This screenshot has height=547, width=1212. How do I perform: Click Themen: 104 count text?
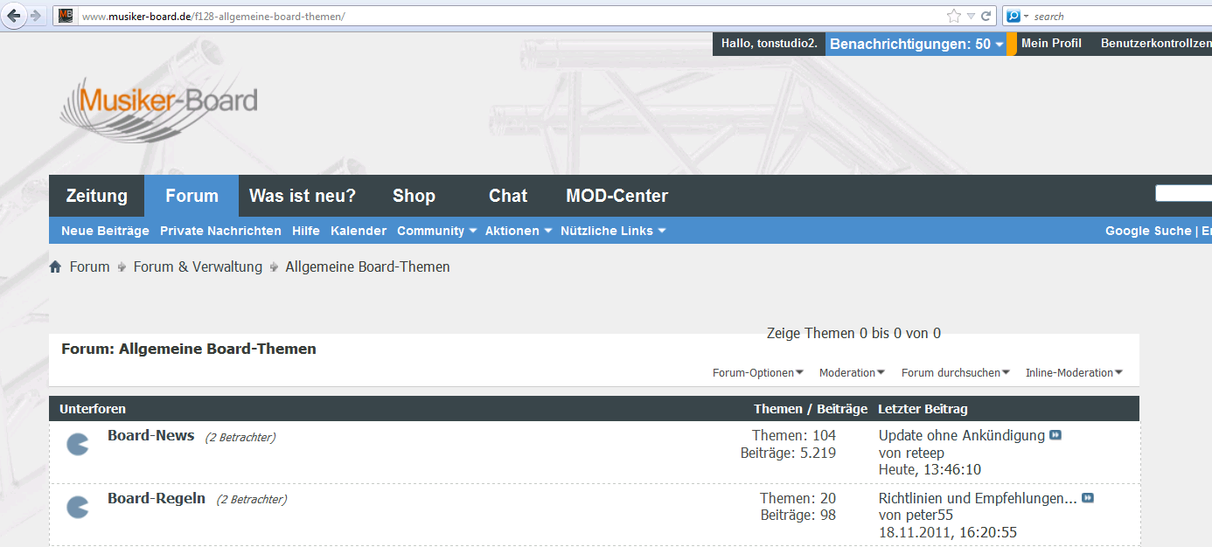tap(794, 435)
